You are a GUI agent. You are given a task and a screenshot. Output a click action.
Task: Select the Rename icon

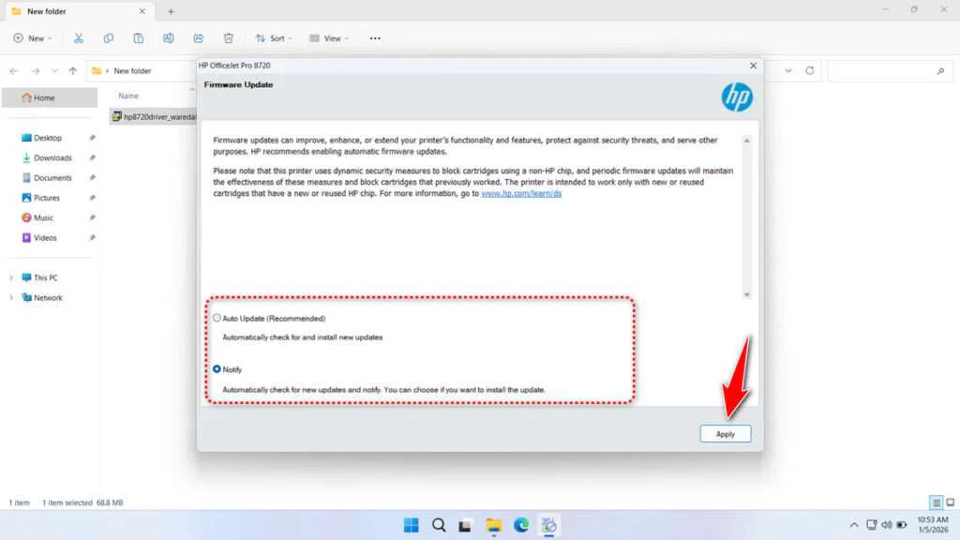(x=169, y=37)
